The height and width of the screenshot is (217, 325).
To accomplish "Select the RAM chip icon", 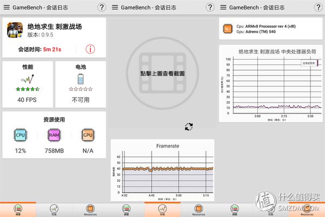I will [x=54, y=135].
